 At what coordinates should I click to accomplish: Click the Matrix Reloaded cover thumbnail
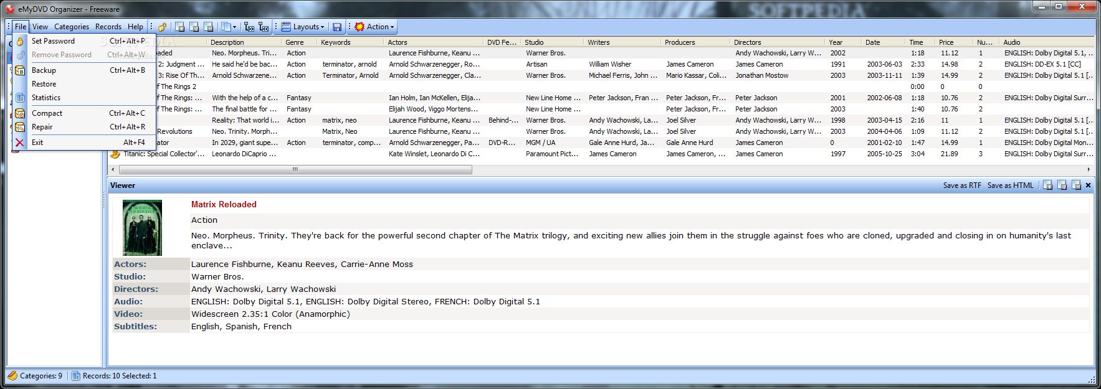[x=142, y=228]
